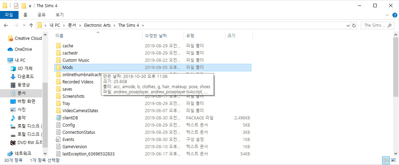The width and height of the screenshot is (399, 165).
Task: Click the GameVersion file icon
Action: 58,147
